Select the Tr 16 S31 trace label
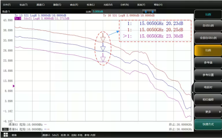 coord(129,15)
